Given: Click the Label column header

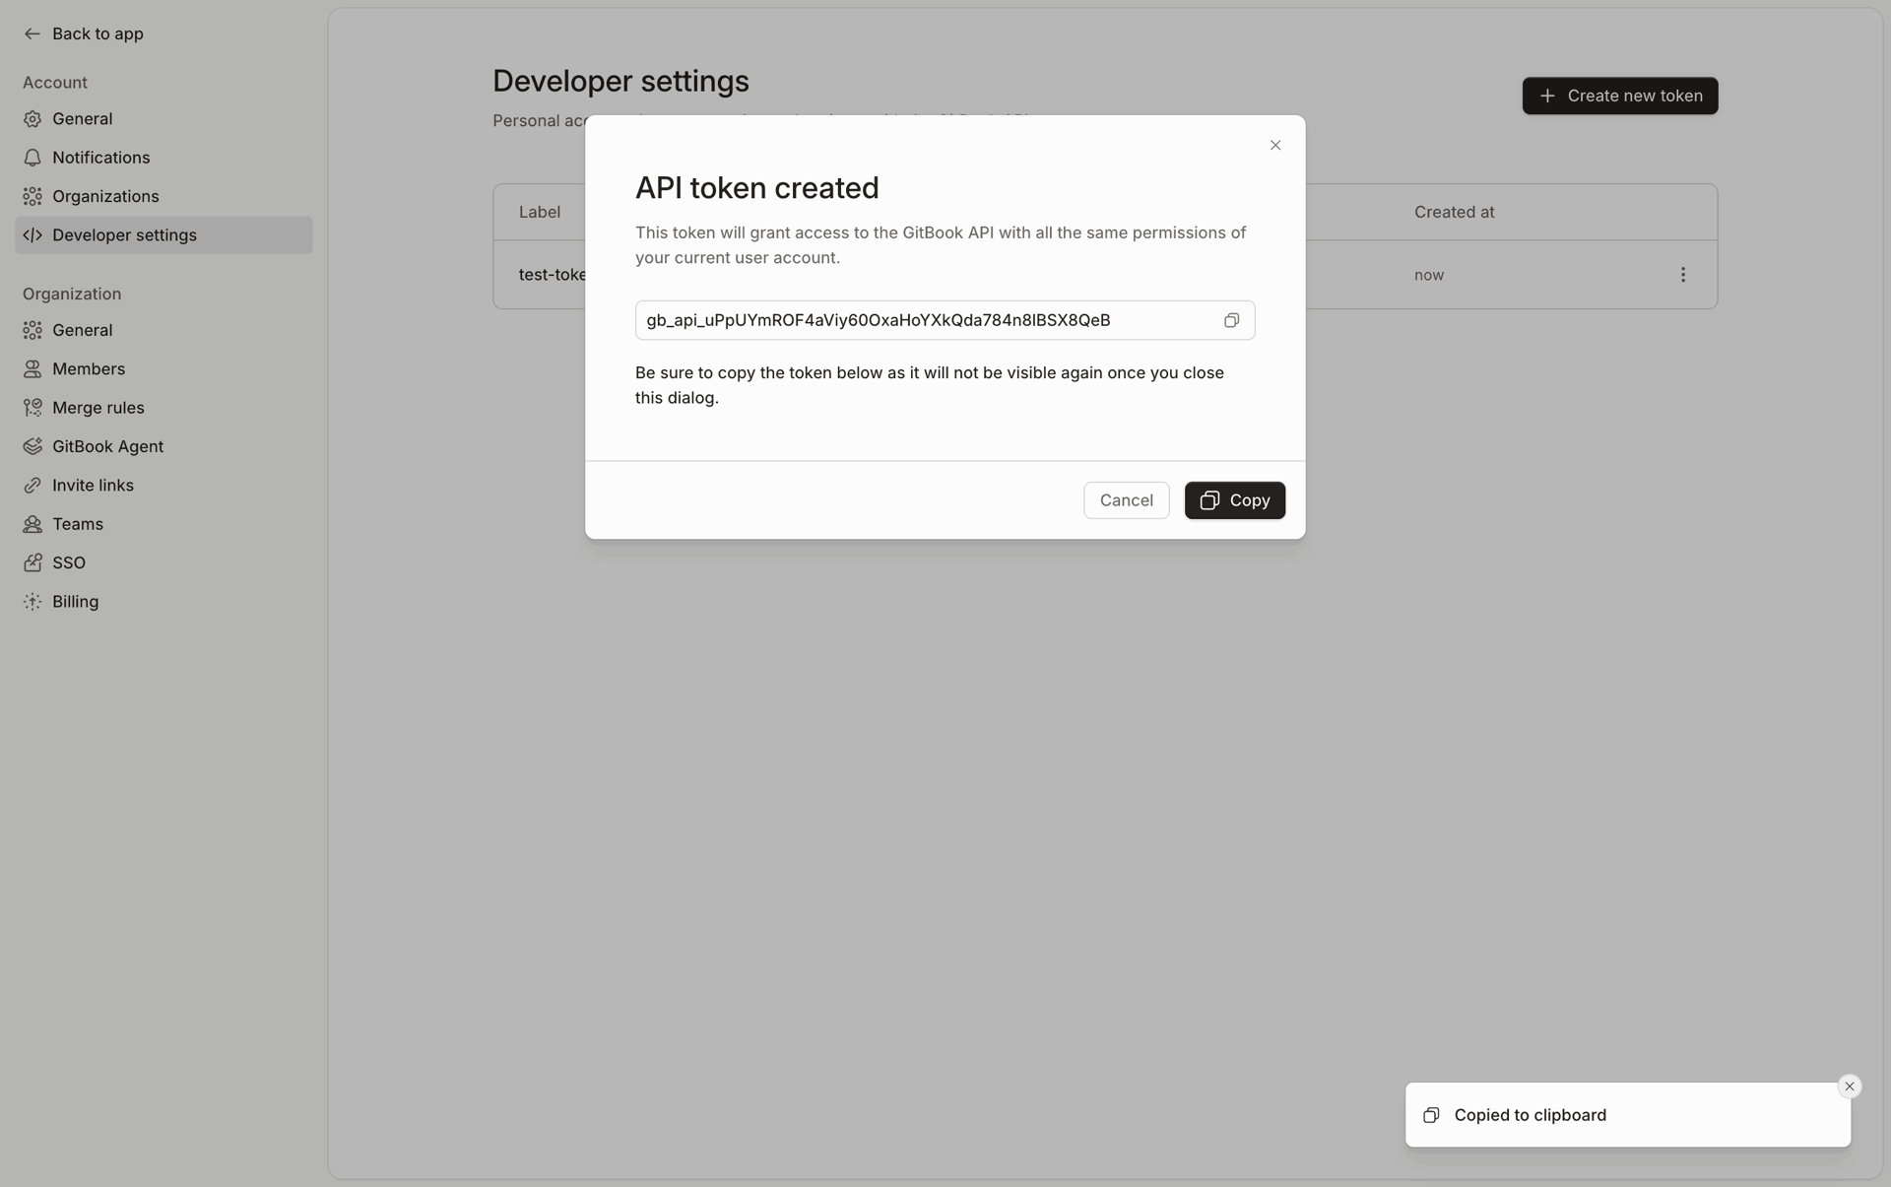Looking at the screenshot, I should point(540,212).
